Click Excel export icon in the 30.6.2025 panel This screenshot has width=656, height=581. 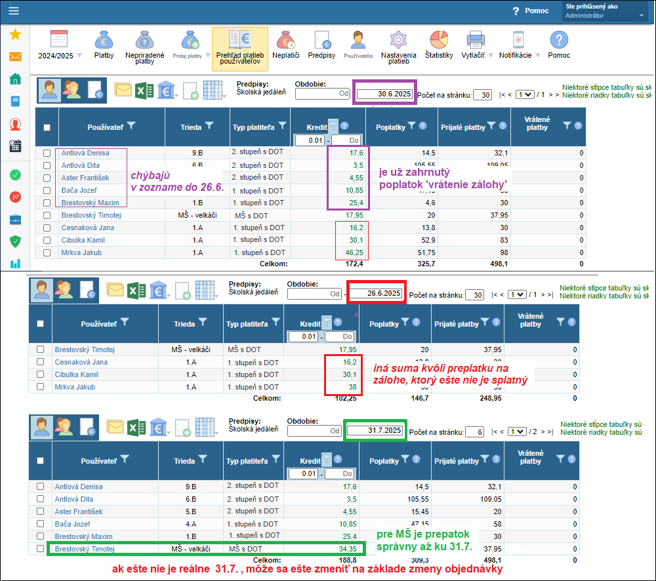click(x=144, y=90)
